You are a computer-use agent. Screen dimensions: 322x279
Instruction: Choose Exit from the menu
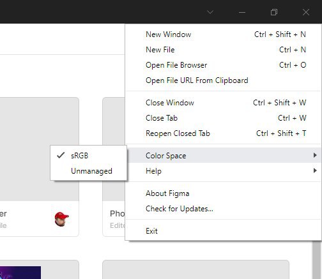click(223, 231)
